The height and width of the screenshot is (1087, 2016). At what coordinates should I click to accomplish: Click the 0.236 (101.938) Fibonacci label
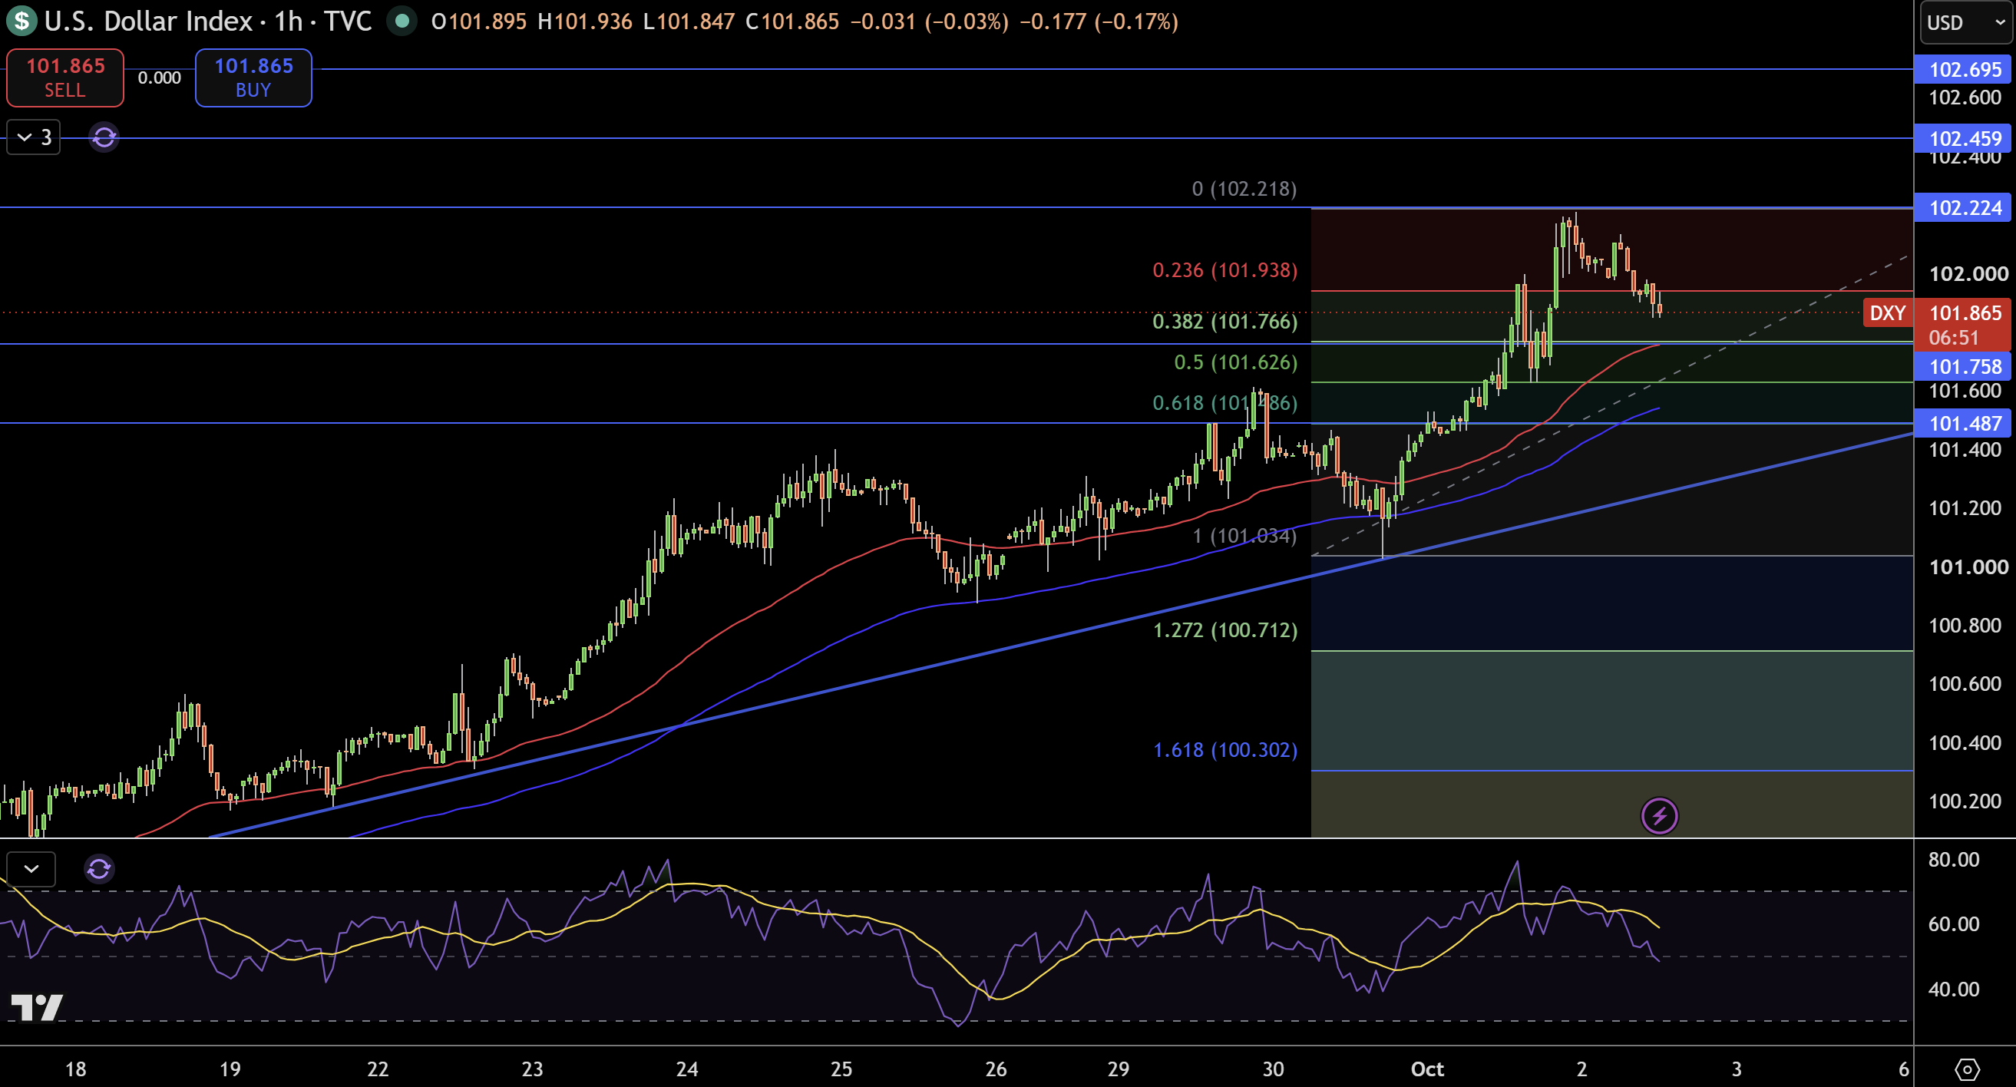[x=1224, y=270]
